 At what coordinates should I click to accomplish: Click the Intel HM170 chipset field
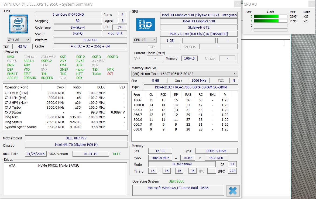(76, 145)
